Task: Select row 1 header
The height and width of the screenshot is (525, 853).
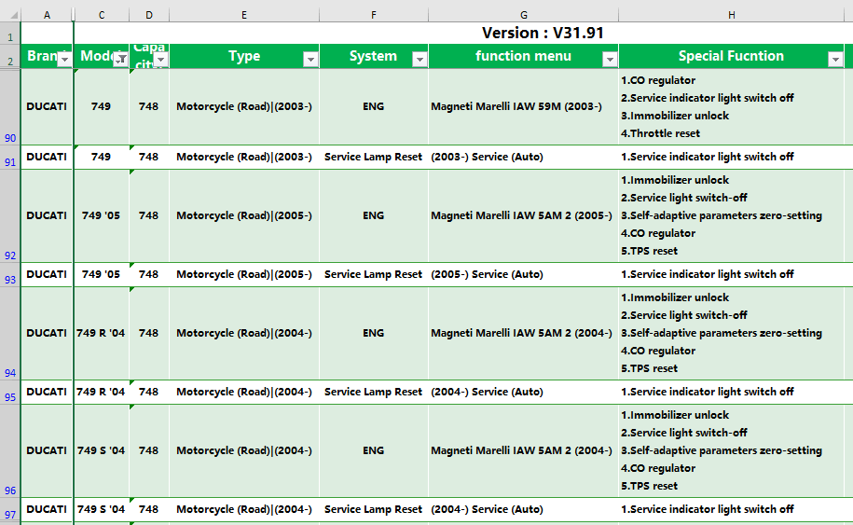Action: tap(10, 34)
